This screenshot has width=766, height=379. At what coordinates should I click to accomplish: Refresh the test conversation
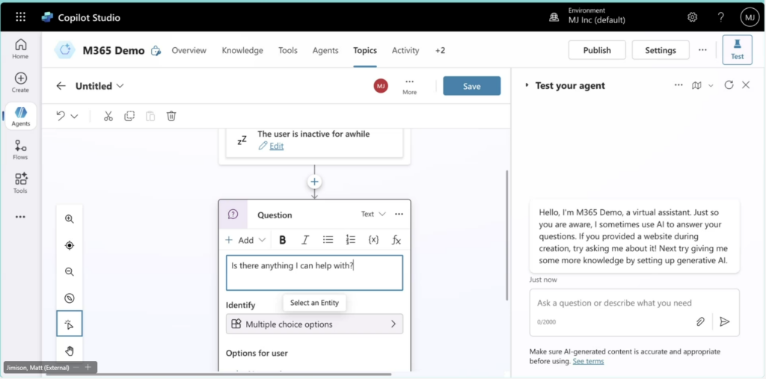click(729, 85)
